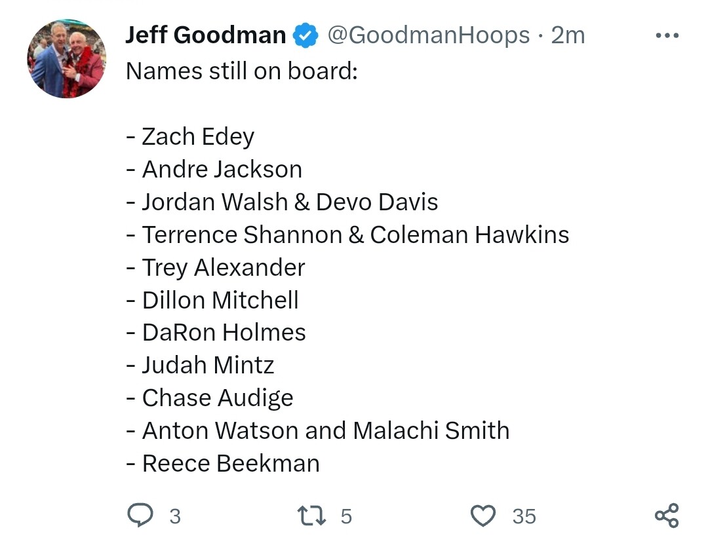708x545 pixels.
Task: Open the share icon menu
Action: 667,516
